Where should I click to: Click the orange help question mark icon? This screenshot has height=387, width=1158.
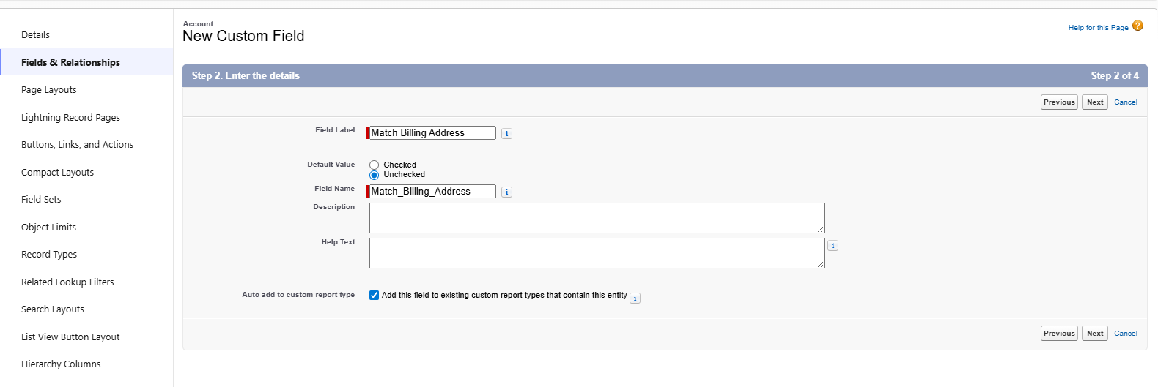pos(1137,26)
